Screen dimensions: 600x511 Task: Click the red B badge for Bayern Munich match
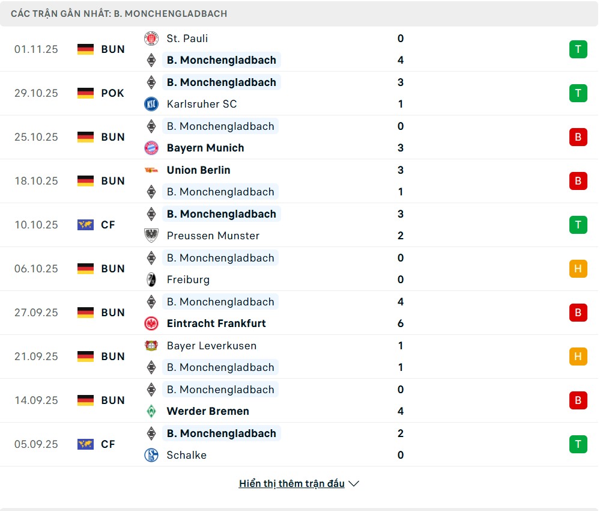pyautogui.click(x=578, y=137)
